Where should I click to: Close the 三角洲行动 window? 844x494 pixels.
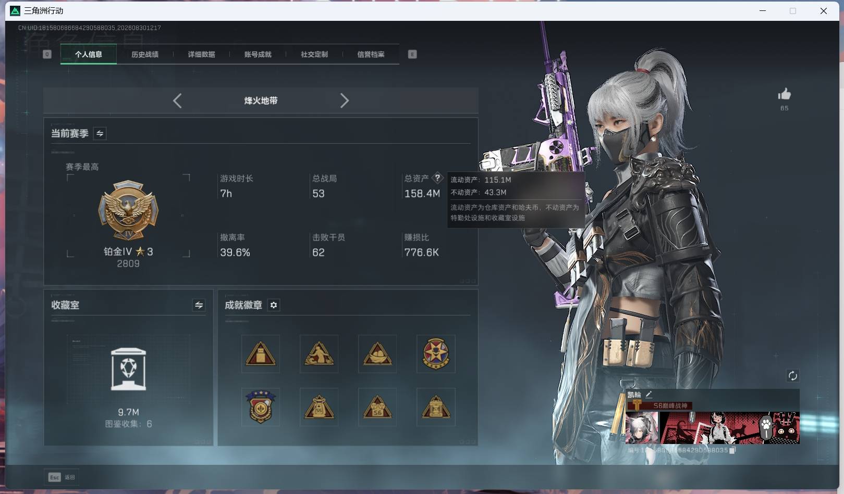point(824,10)
